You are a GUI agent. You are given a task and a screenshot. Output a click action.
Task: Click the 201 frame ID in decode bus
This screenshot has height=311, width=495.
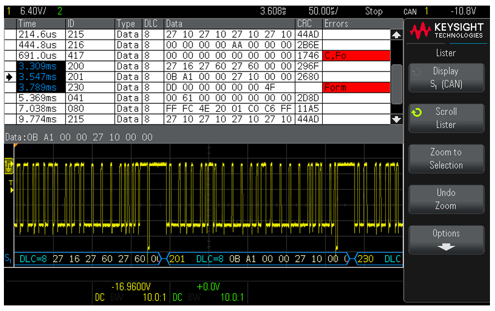(x=177, y=259)
